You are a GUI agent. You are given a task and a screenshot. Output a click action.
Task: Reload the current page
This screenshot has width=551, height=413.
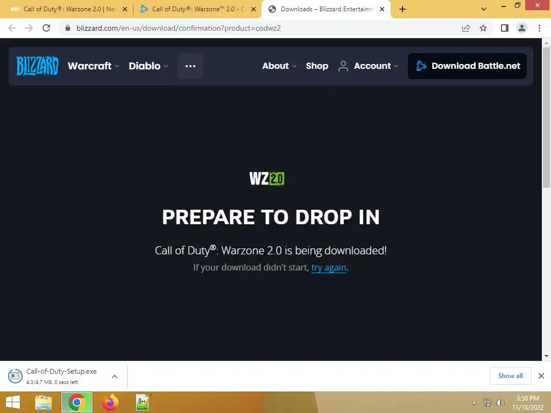46,28
